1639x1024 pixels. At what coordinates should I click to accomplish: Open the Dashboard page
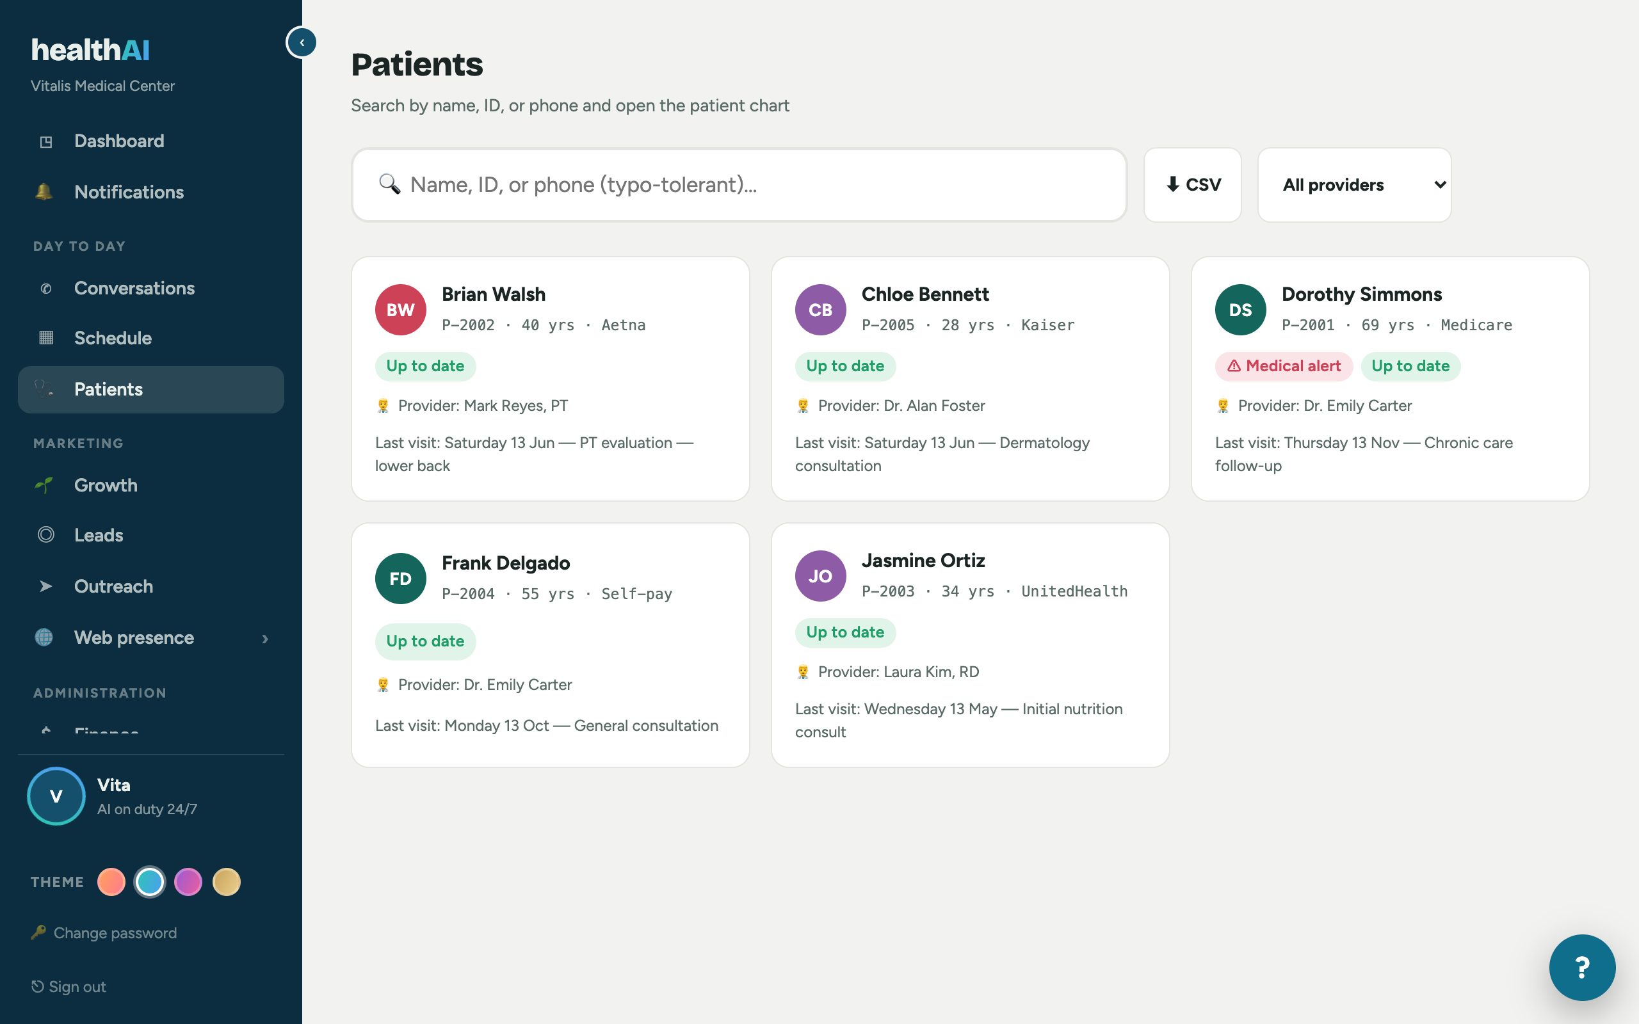coord(119,141)
